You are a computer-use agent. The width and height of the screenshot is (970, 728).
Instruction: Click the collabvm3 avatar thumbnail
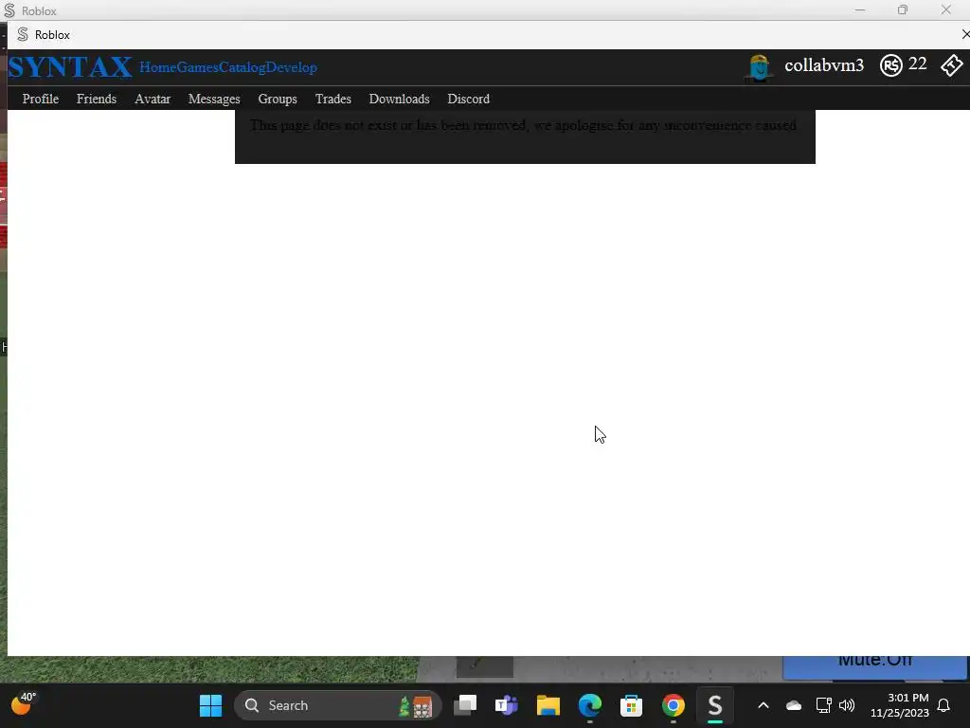pyautogui.click(x=759, y=67)
